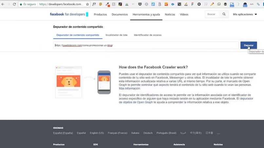
Task: Click the browser address bar URL
Action: coord(61,4)
